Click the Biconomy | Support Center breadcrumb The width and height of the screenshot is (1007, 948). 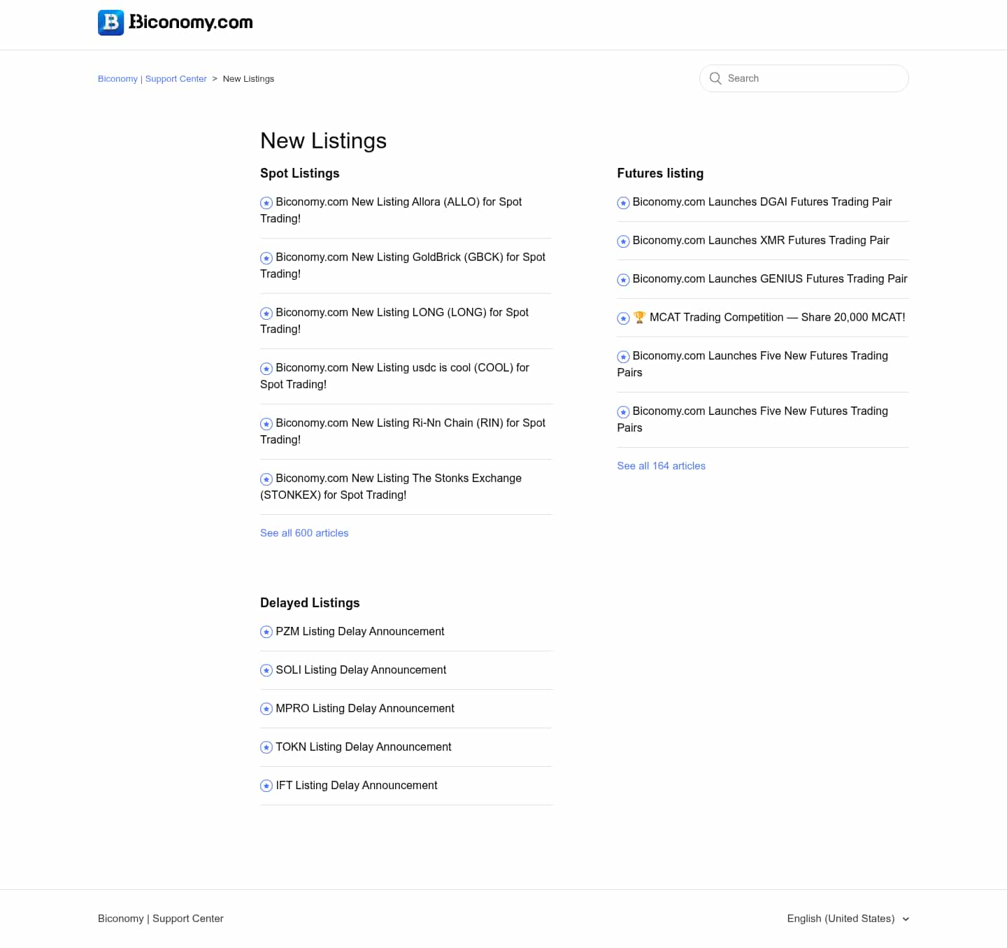(x=152, y=79)
